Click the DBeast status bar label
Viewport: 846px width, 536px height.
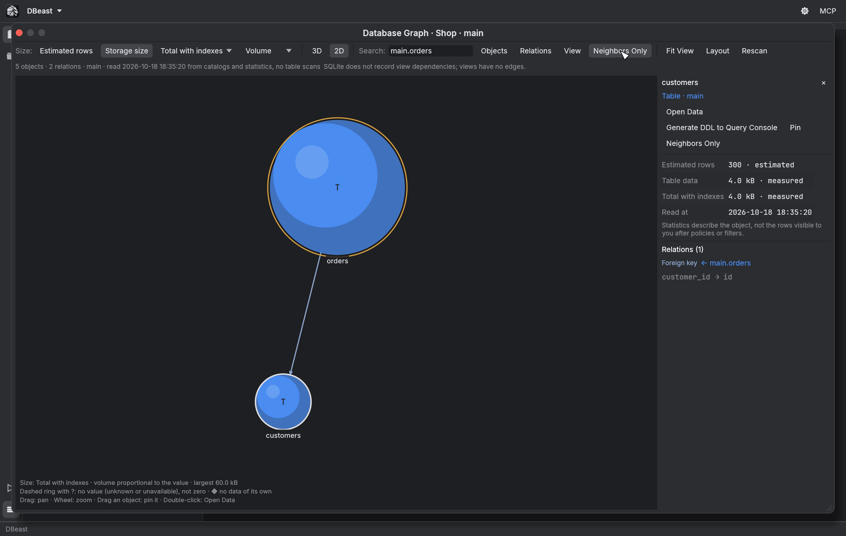pos(17,529)
